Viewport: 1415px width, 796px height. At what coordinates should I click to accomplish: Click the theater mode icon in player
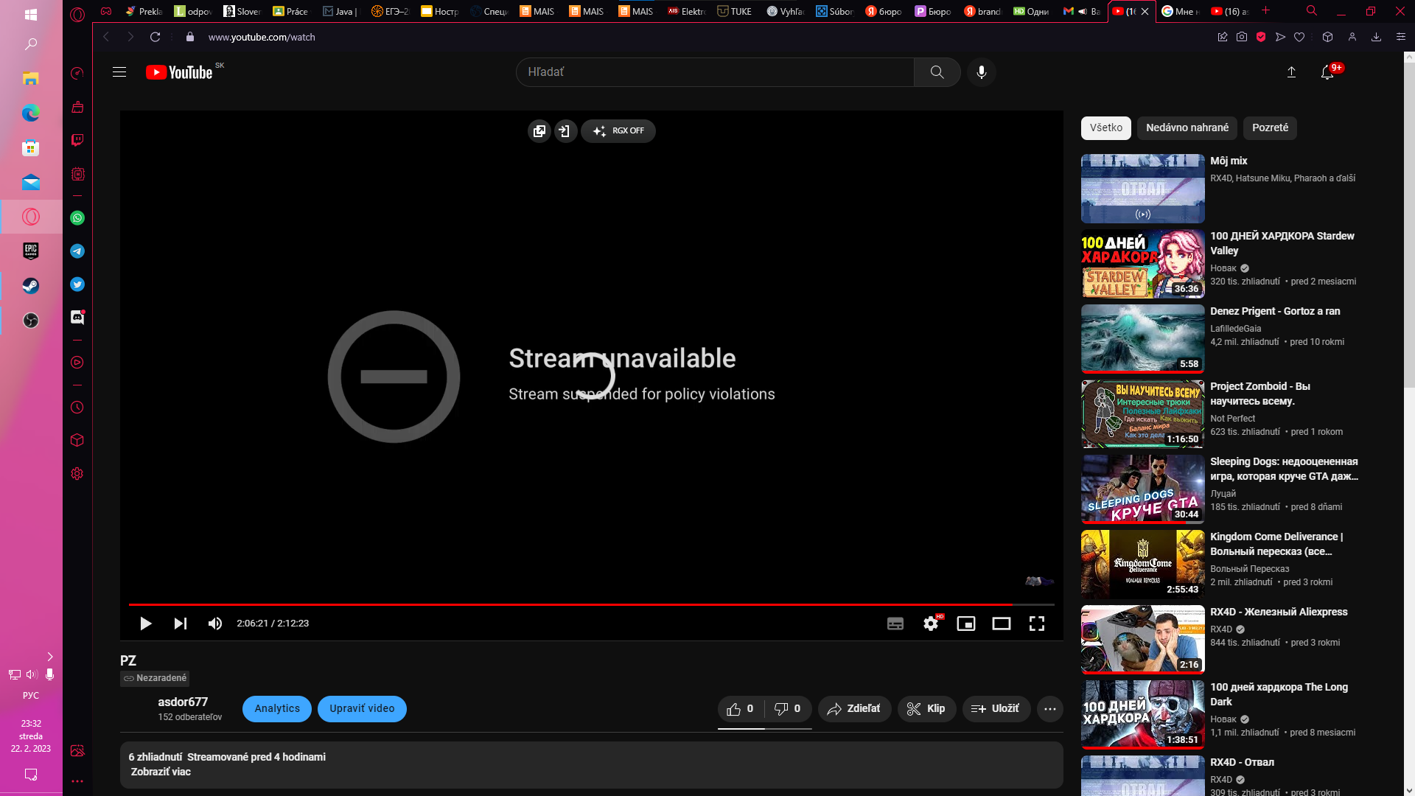click(1001, 623)
